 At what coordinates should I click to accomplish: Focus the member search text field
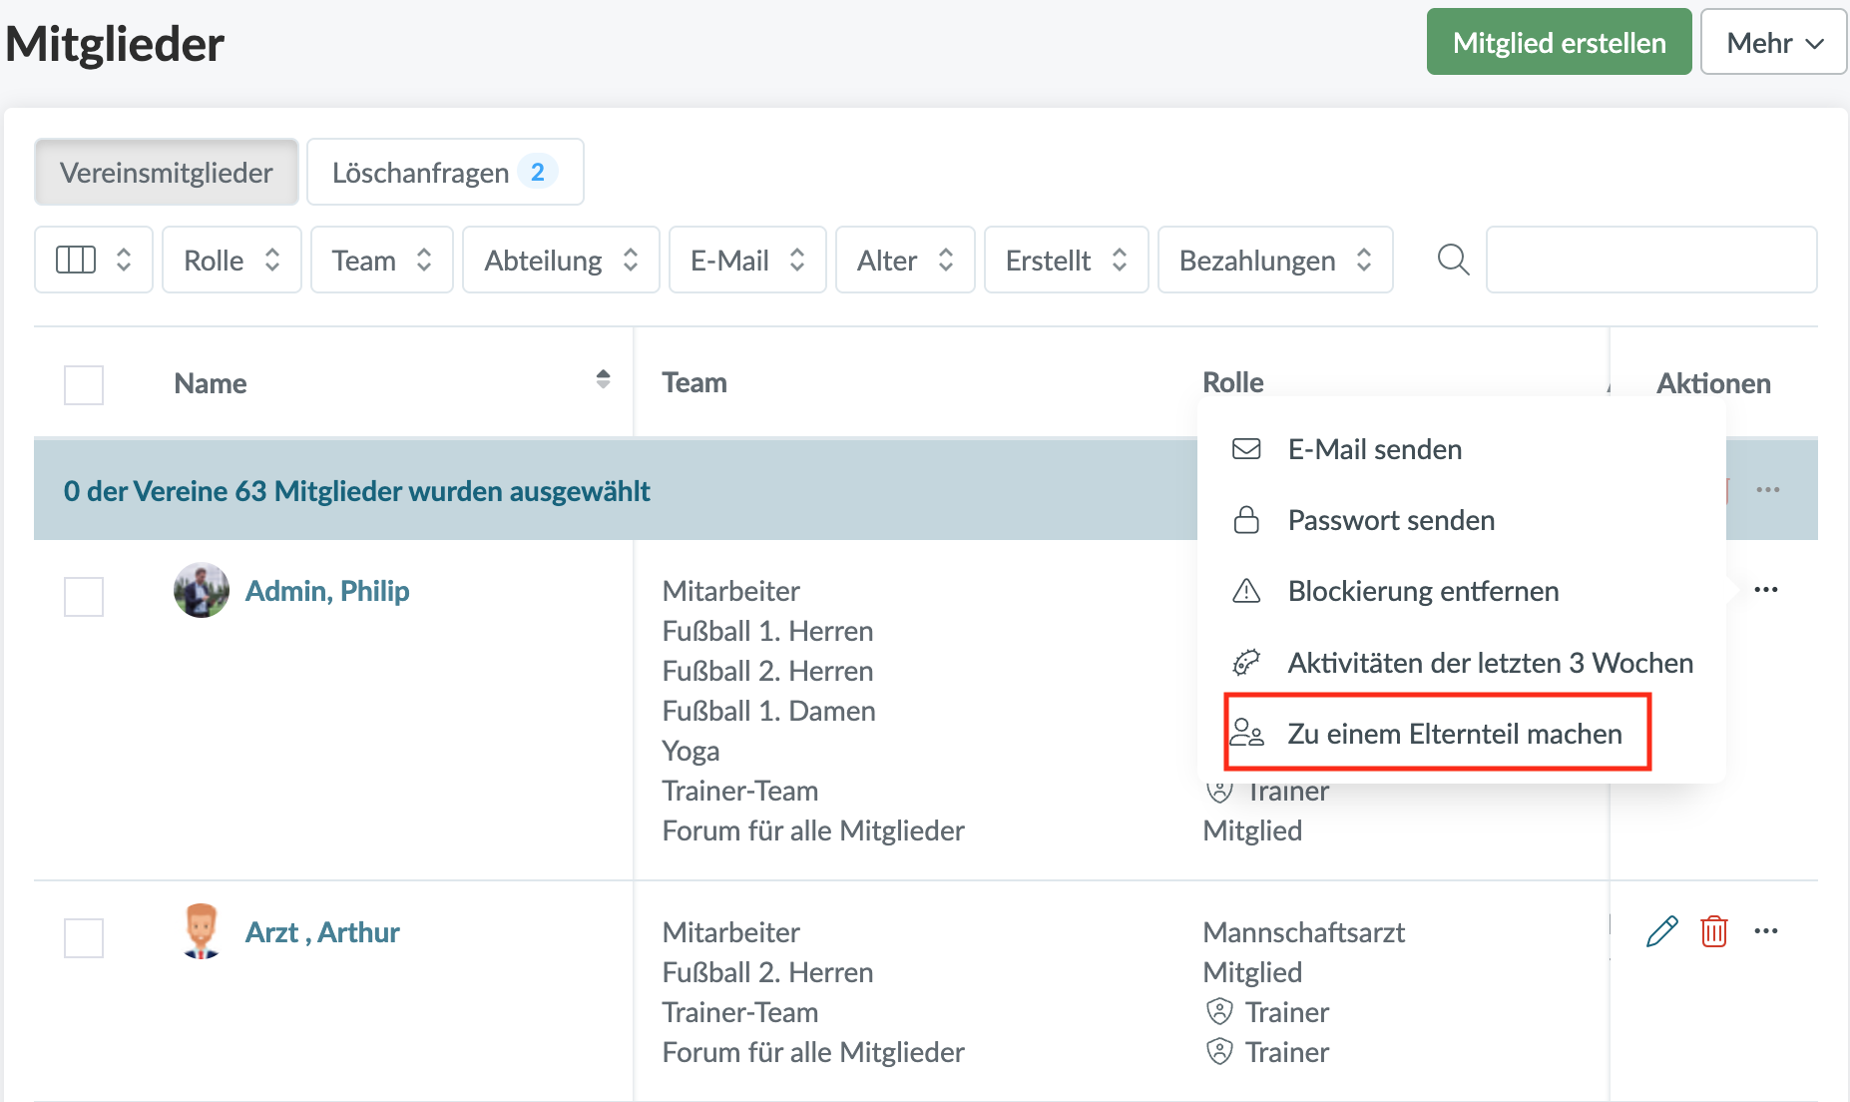[1650, 261]
